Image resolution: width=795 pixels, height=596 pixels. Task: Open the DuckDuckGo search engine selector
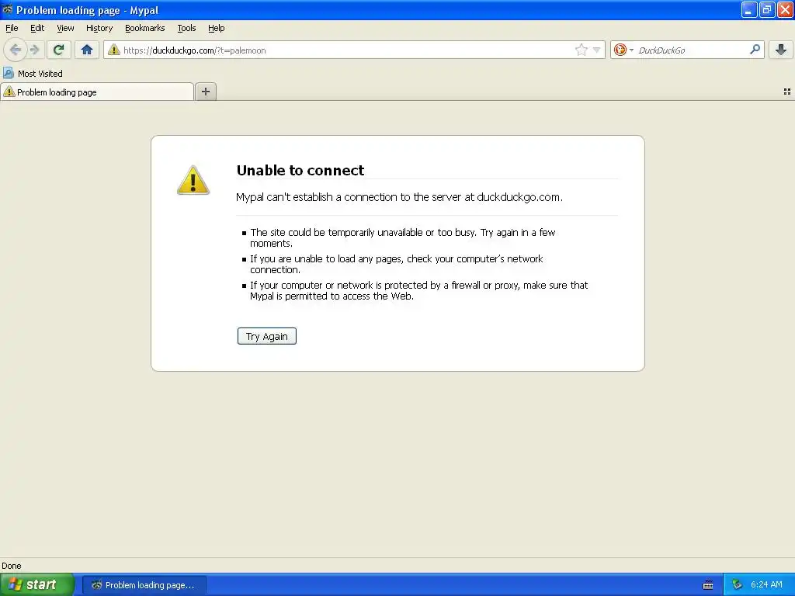coord(623,50)
